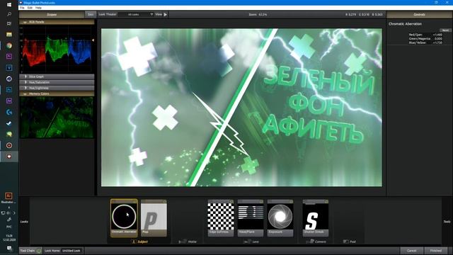The width and height of the screenshot is (453, 255).
Task: Open Illustrator from the taskbar
Action: 8,195
